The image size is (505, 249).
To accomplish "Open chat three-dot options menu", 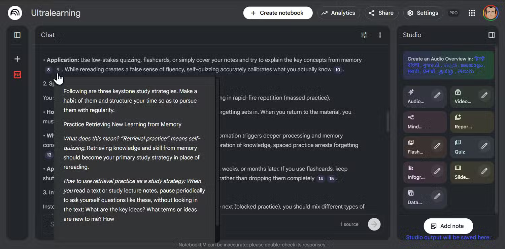I will point(380,35).
